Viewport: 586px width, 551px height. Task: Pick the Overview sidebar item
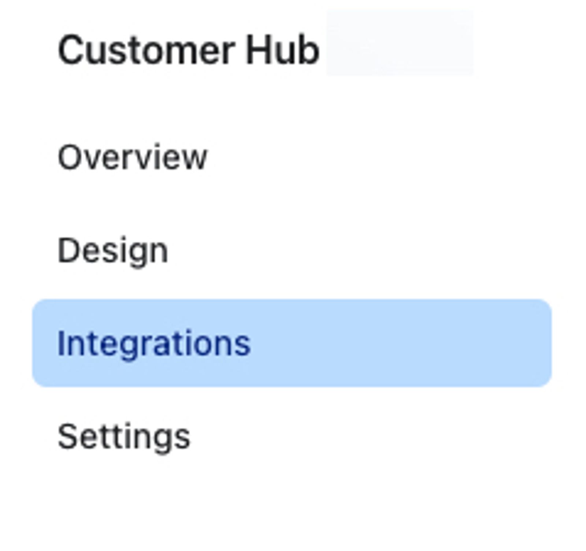(132, 157)
